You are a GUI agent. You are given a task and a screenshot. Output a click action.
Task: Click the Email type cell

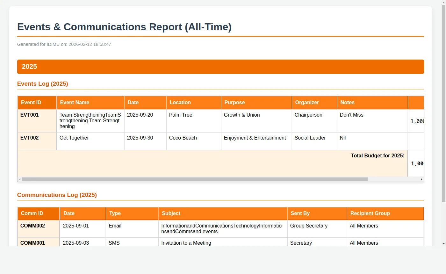pos(132,229)
